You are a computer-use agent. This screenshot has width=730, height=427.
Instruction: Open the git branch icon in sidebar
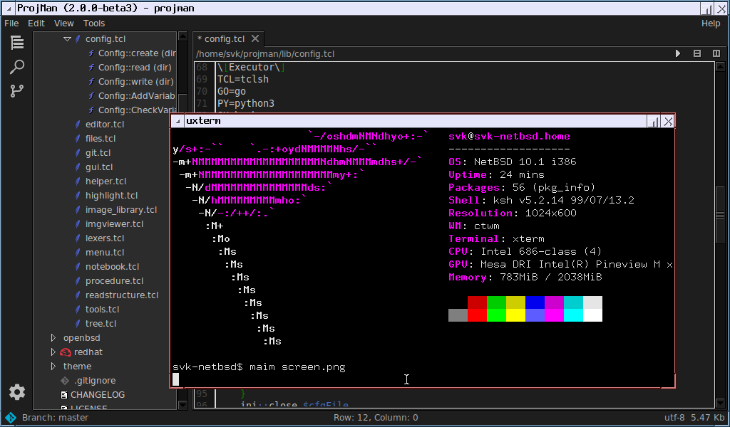(17, 90)
